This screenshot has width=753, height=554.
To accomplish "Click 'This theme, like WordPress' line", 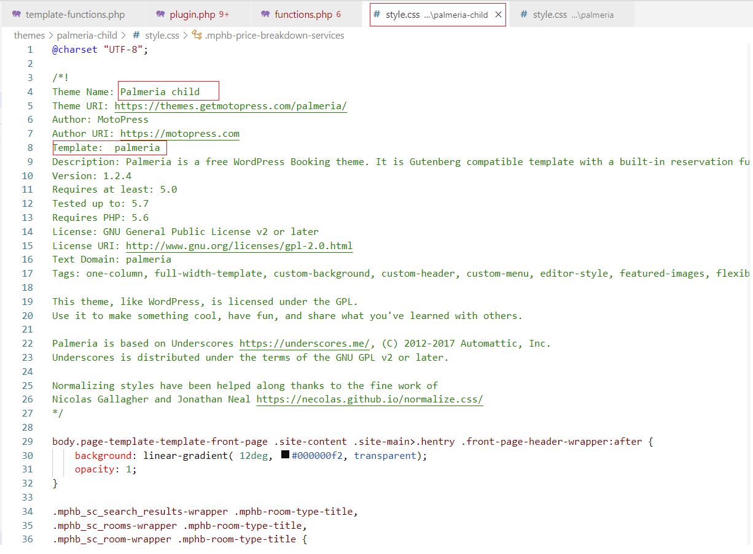I will tap(205, 302).
